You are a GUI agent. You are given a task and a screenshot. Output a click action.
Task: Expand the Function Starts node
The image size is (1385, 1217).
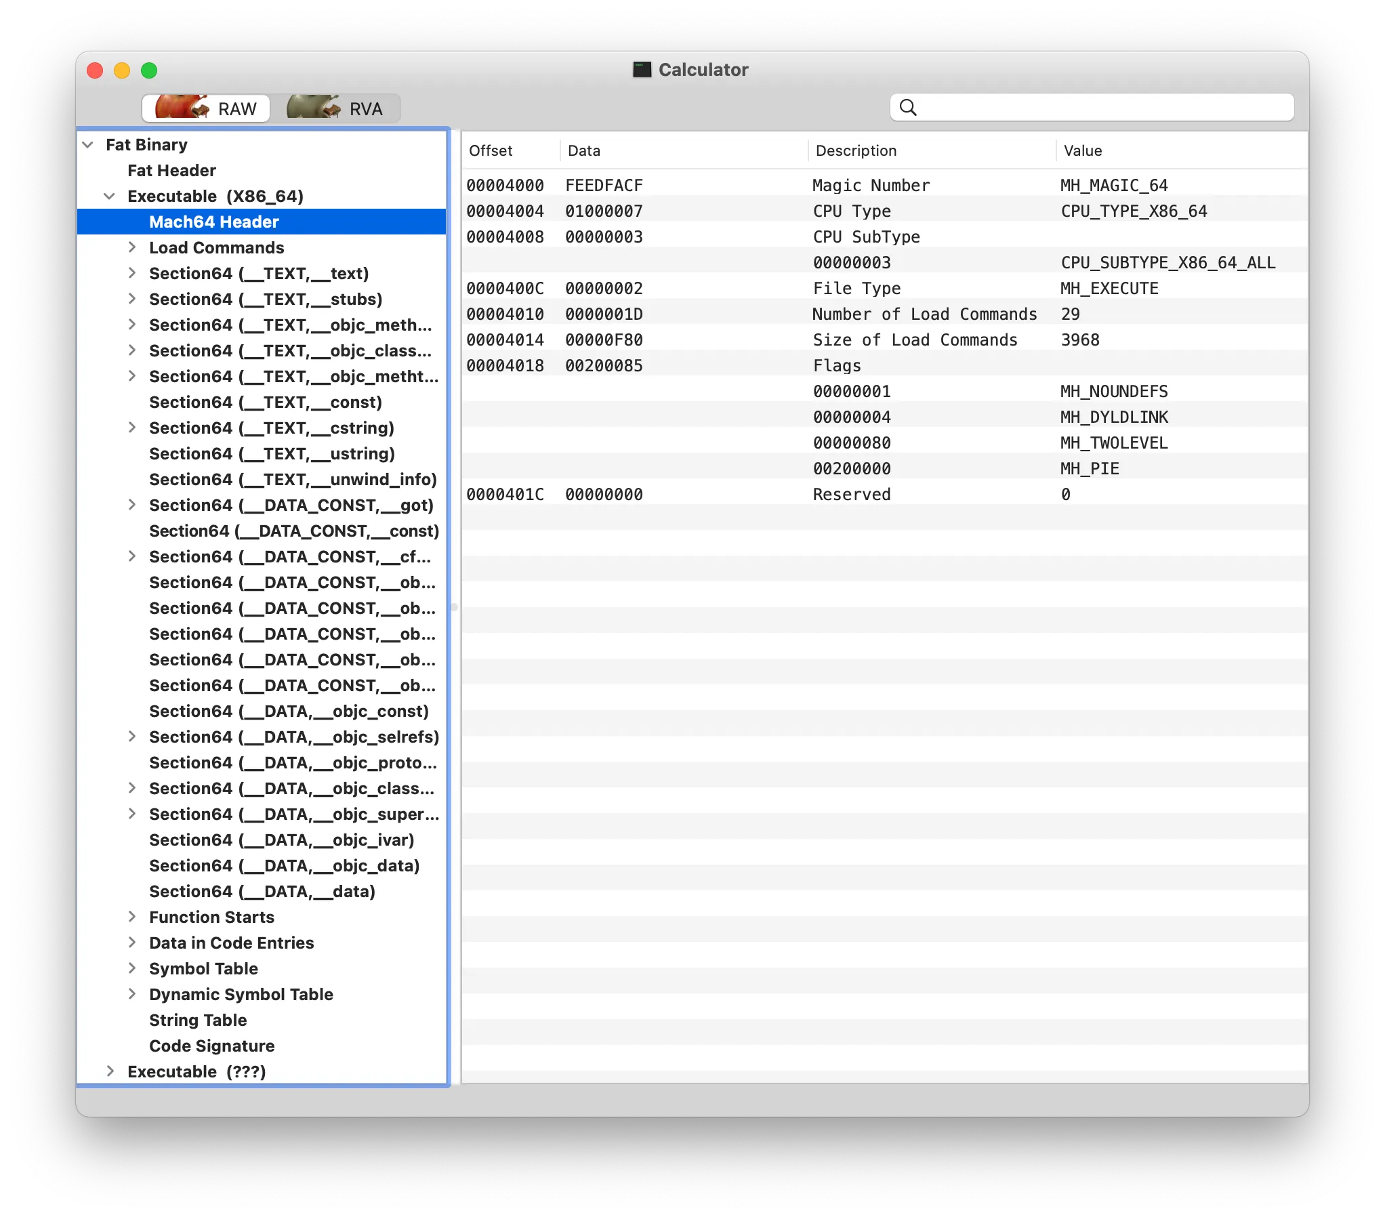click(132, 917)
